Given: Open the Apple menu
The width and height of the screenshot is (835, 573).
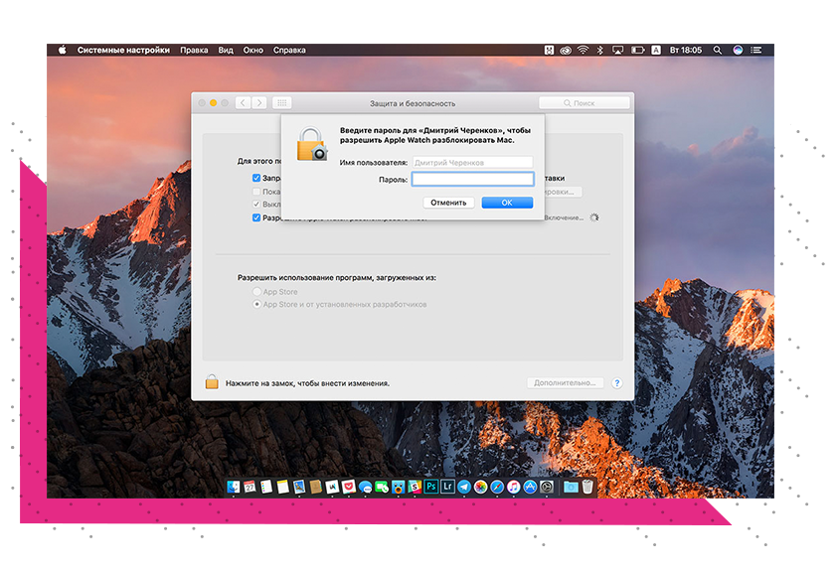Looking at the screenshot, I should click(x=62, y=50).
